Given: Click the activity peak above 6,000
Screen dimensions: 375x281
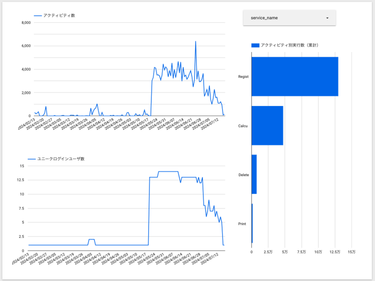Looking at the screenshot, I should (x=195, y=42).
